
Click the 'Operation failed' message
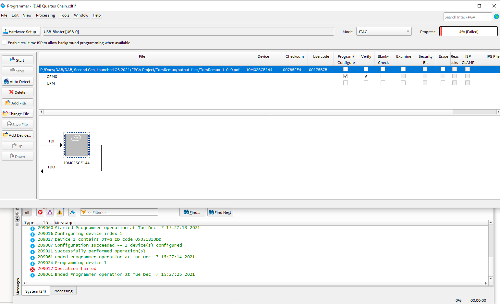[x=75, y=269]
